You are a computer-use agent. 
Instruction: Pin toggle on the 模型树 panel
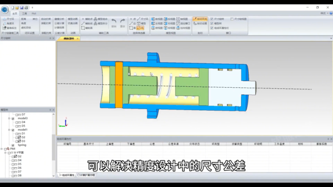pos(50,110)
